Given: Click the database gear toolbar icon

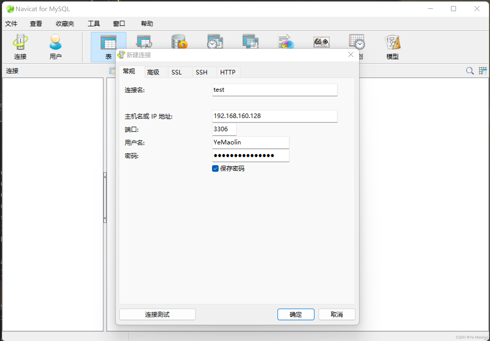Looking at the screenshot, I should (x=179, y=42).
